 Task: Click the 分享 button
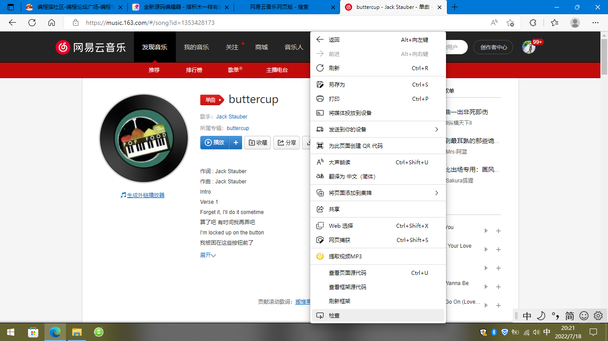tap(286, 143)
